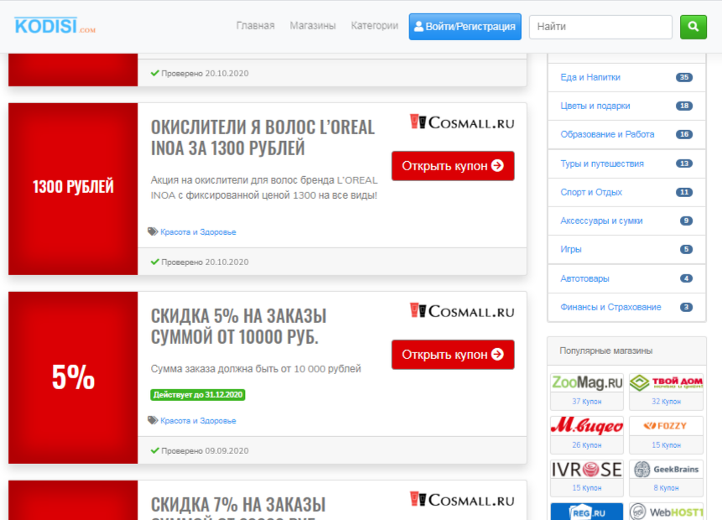Open the Туры и путешествия category

pos(602,164)
